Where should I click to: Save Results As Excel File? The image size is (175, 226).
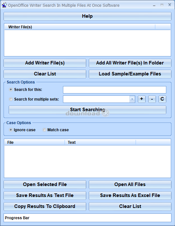(x=130, y=195)
